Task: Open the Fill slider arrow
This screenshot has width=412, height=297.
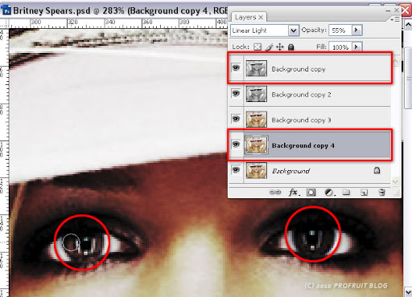Action: click(x=356, y=47)
